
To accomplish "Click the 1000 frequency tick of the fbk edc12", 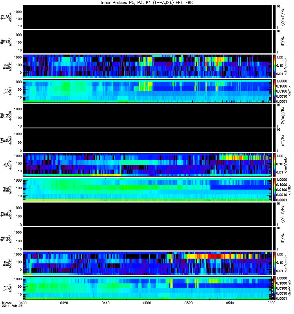I will coord(18,254).
